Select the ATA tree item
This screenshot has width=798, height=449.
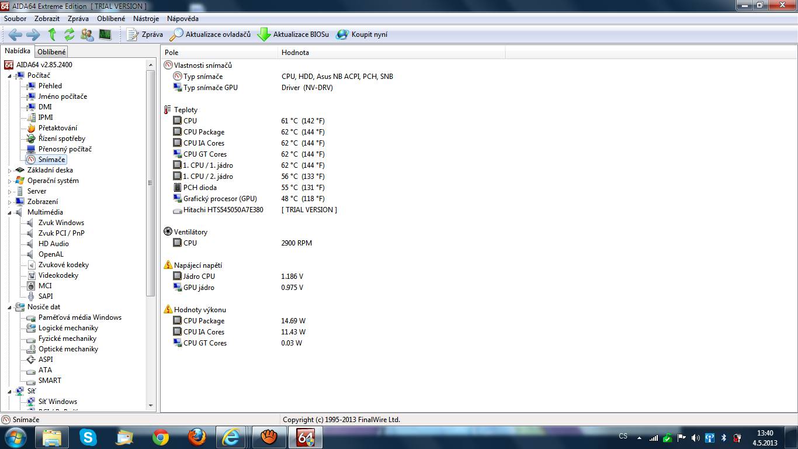coord(45,370)
